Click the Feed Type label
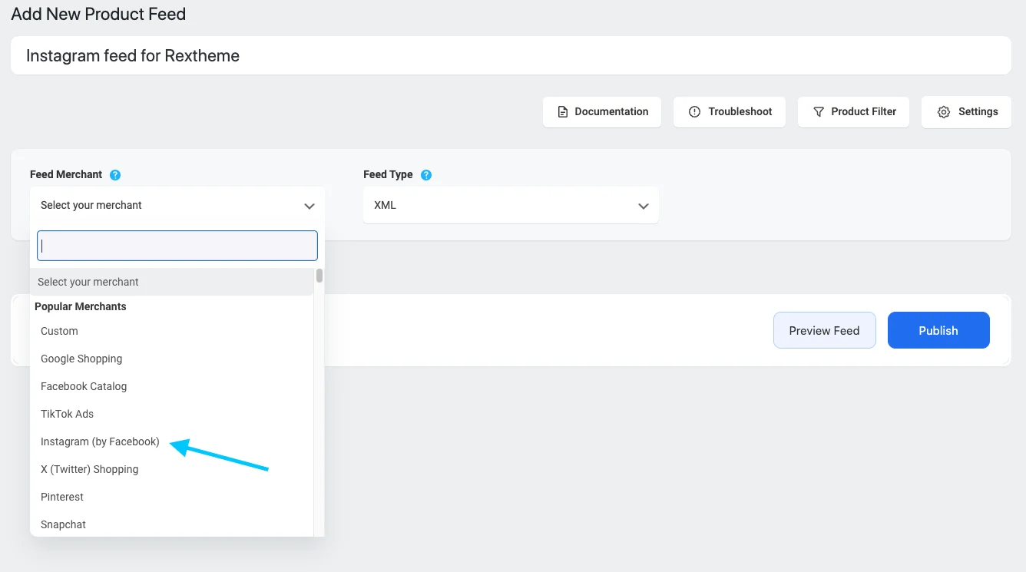 388,174
